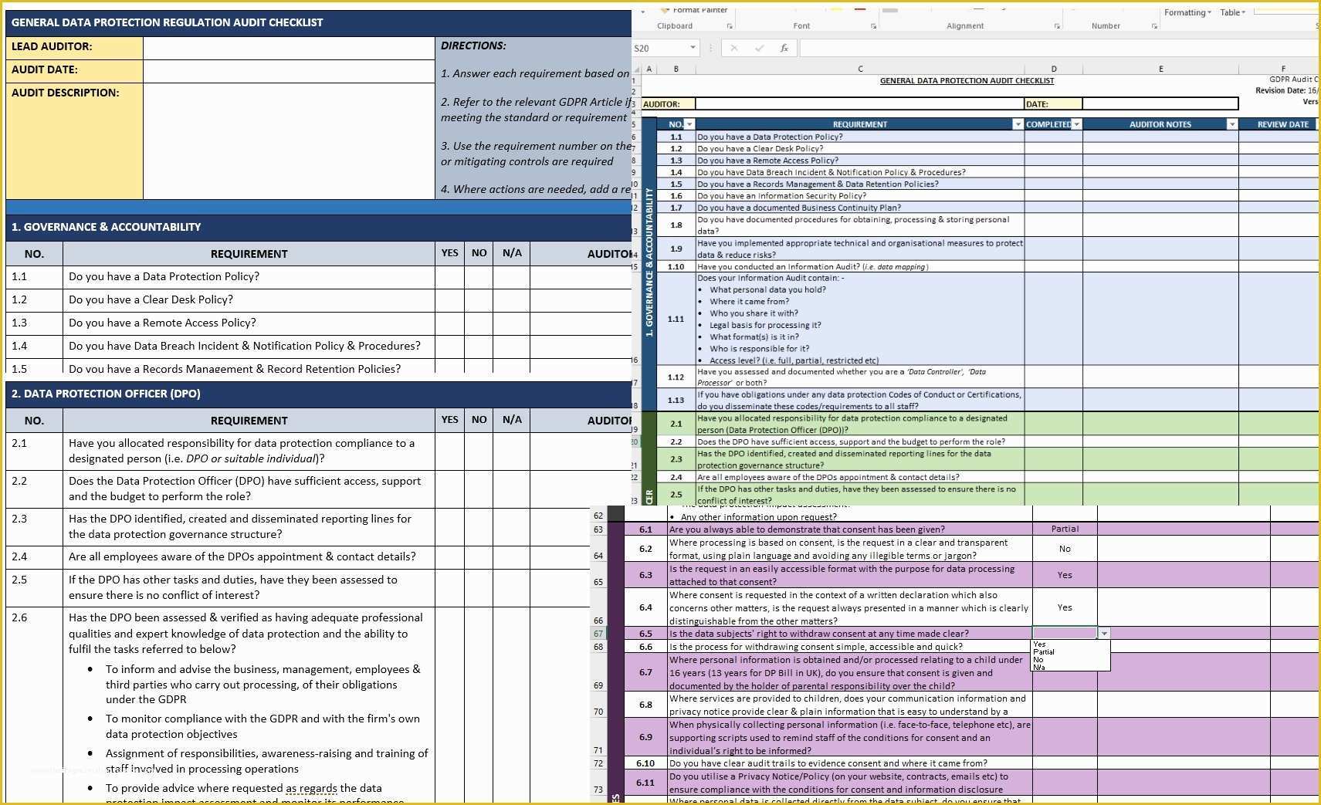
Task: Click 'Do you have clear audit trails' row 6.10
Action: click(x=849, y=763)
